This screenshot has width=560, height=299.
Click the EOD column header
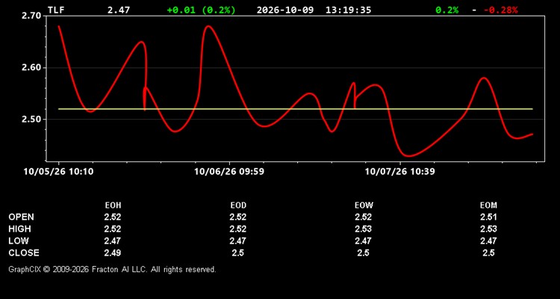238,206
